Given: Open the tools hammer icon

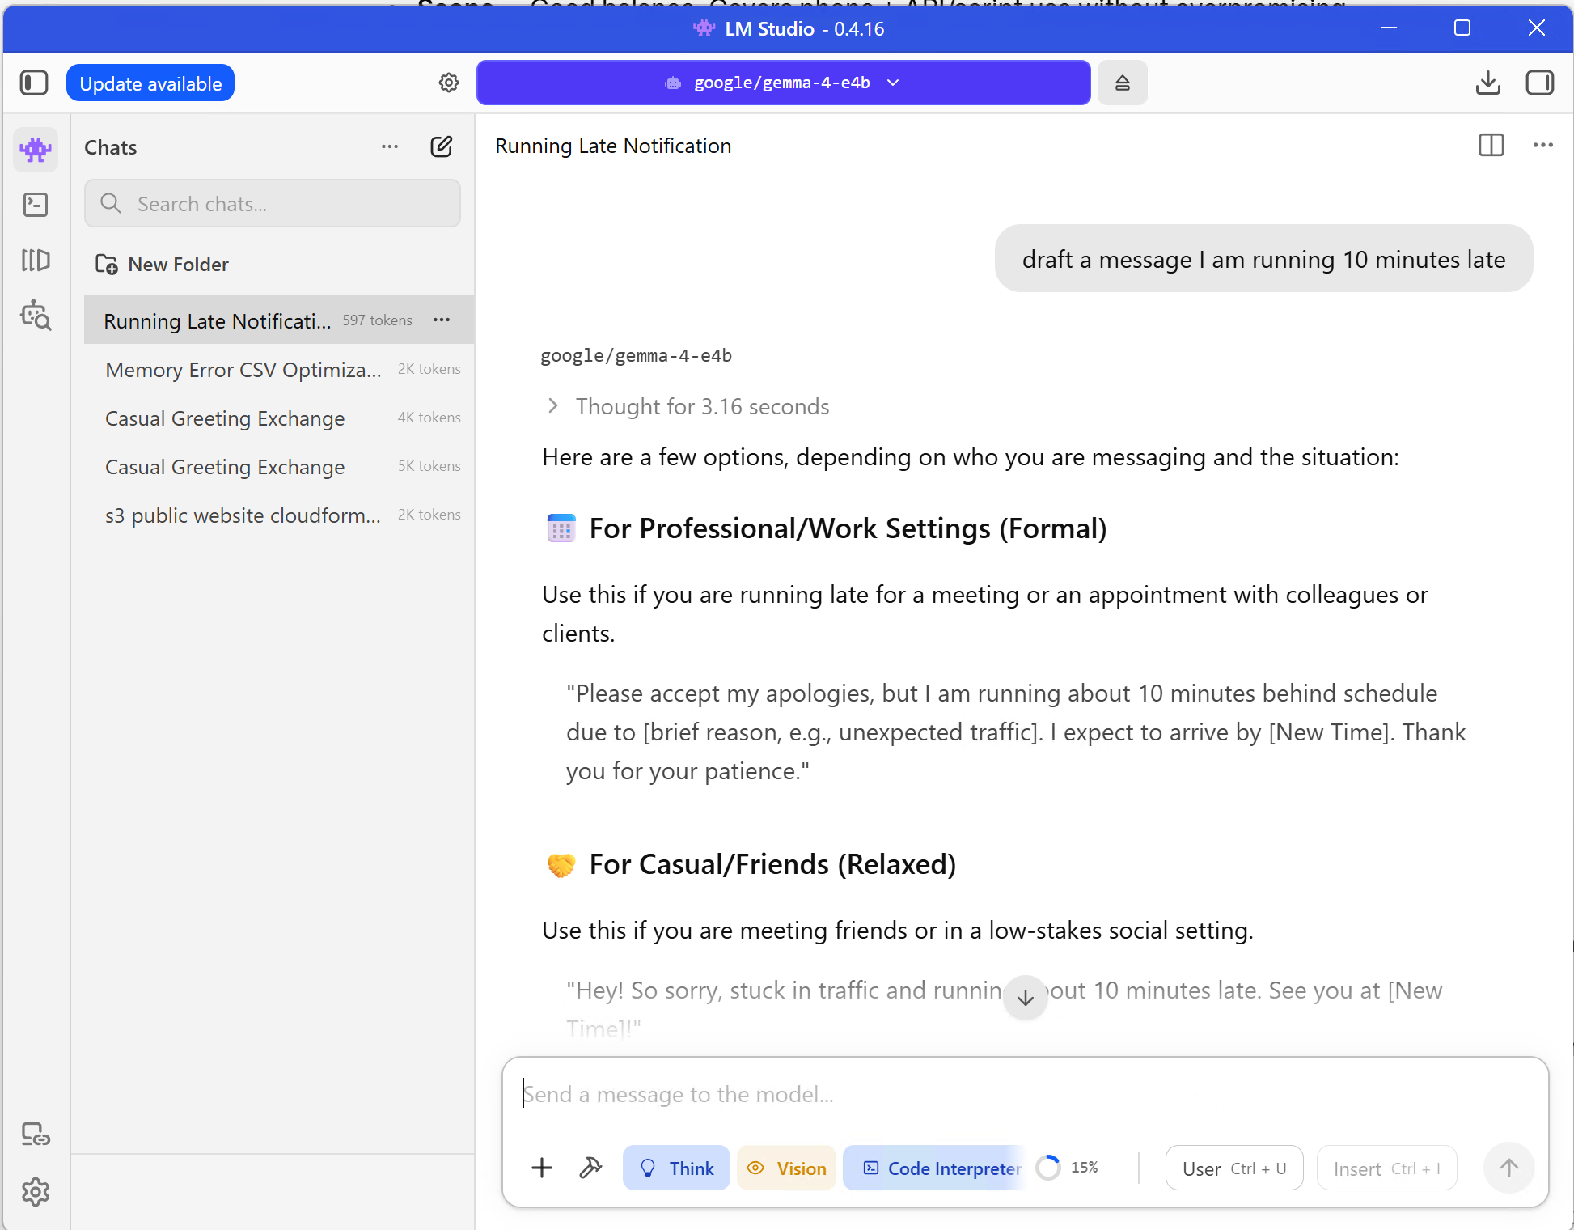Looking at the screenshot, I should tap(591, 1168).
